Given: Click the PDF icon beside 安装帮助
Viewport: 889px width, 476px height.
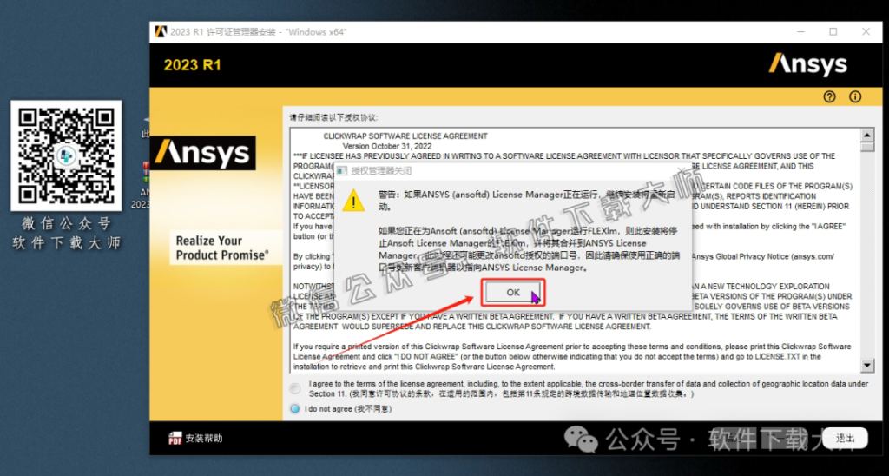Looking at the screenshot, I should [175, 438].
